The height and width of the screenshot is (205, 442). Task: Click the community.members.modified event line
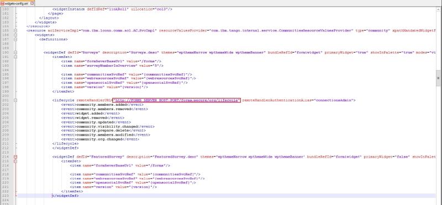pyautogui.click(x=106, y=135)
